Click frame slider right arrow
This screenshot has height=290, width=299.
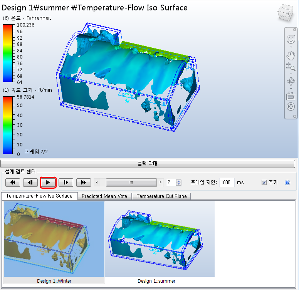[x=161, y=183]
